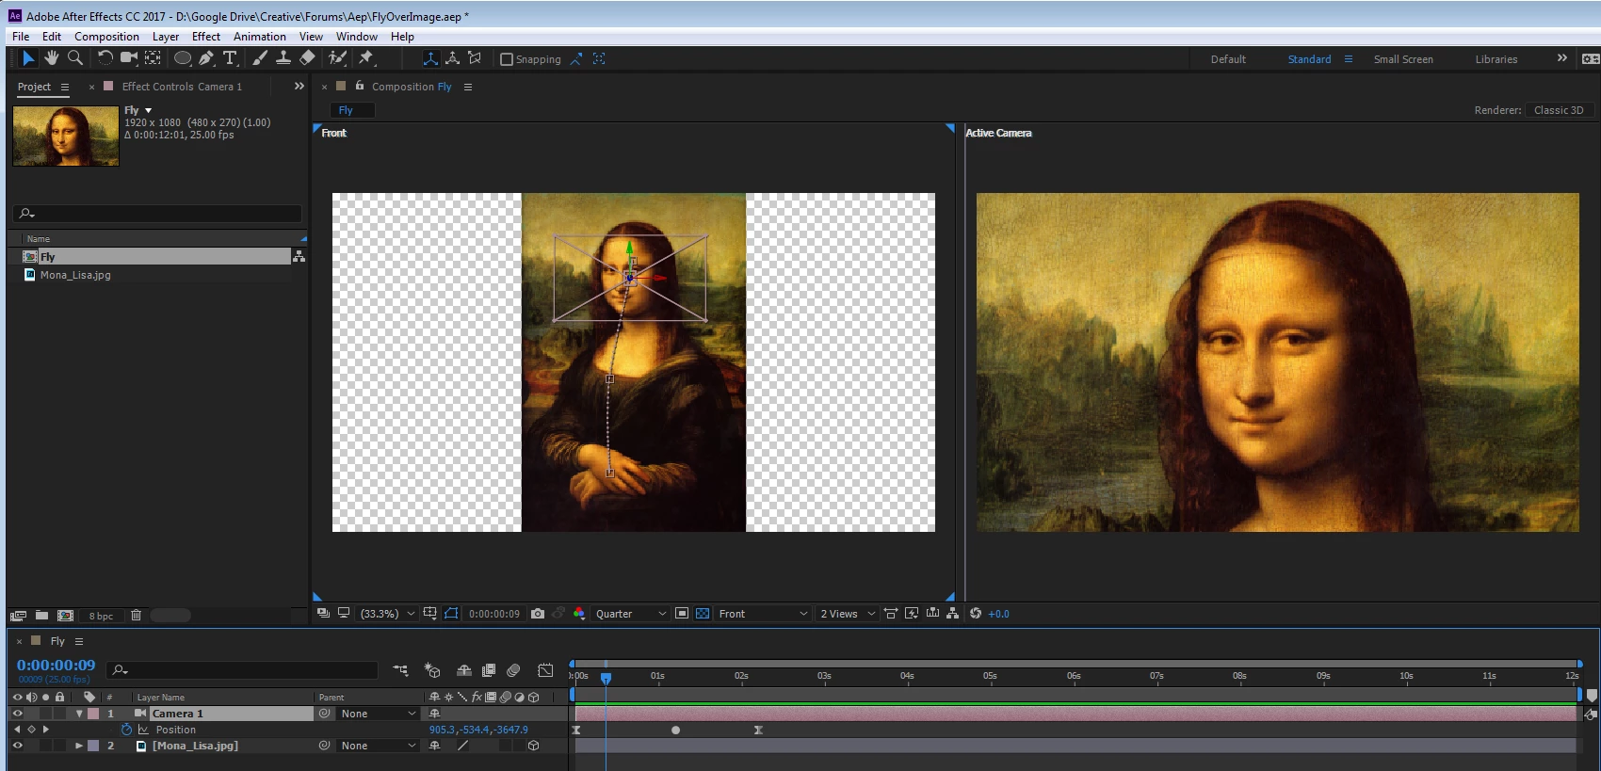1601x771 pixels.
Task: Open the Effect menu
Action: tap(206, 37)
